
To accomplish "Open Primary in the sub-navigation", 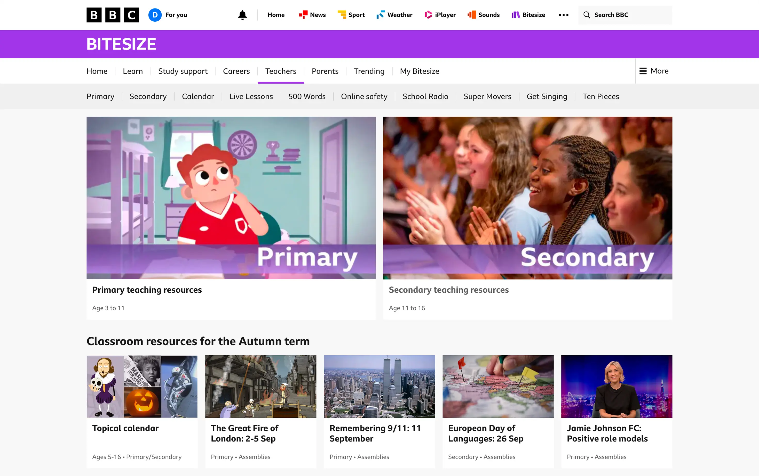I will click(100, 96).
